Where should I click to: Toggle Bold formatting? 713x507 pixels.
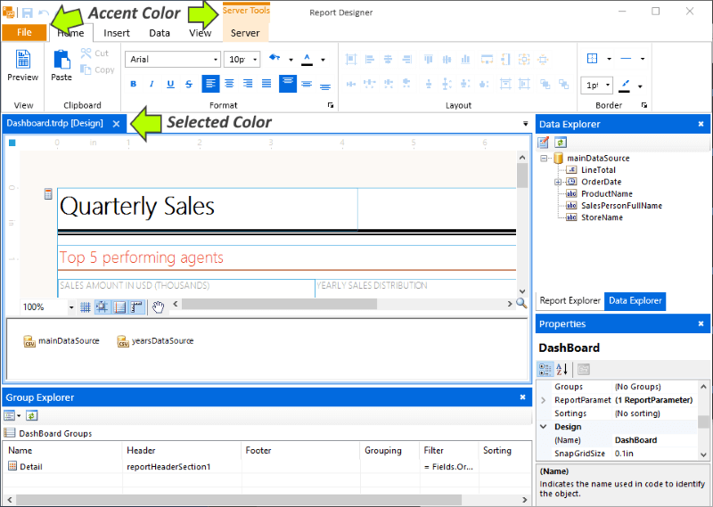(x=133, y=84)
